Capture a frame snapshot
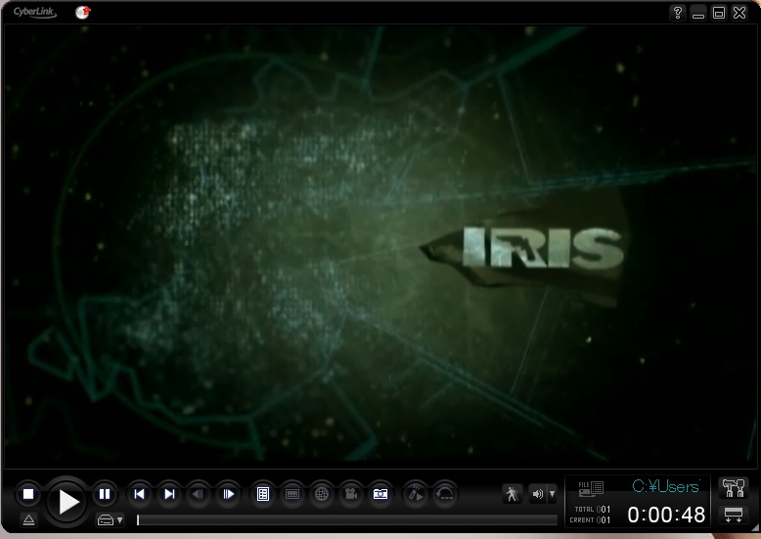761x539 pixels. point(380,494)
